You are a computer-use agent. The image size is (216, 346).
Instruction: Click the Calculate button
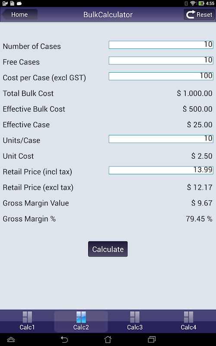tap(108, 249)
